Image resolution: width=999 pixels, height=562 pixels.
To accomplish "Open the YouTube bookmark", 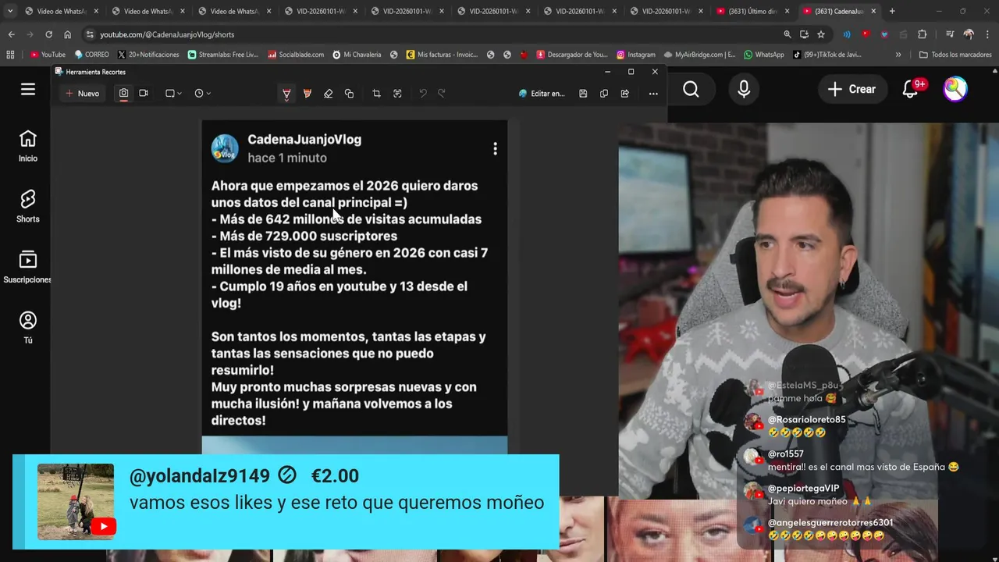I will pos(48,55).
